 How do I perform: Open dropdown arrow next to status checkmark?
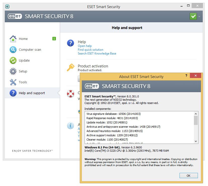point(199,17)
